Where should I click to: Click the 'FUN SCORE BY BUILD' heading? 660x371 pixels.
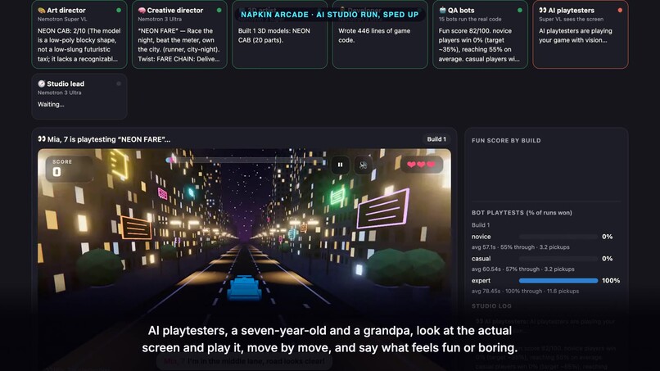click(x=506, y=141)
